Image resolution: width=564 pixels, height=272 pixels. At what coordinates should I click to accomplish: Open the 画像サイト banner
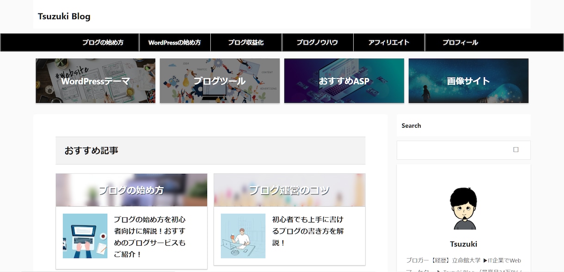[x=469, y=81]
